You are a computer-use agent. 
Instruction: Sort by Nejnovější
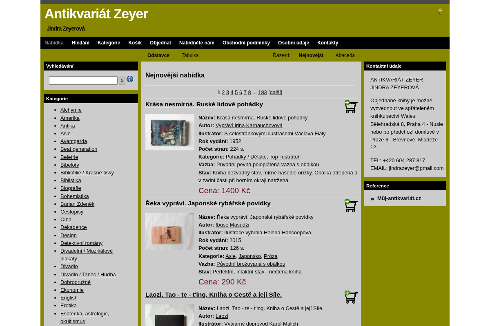311,55
